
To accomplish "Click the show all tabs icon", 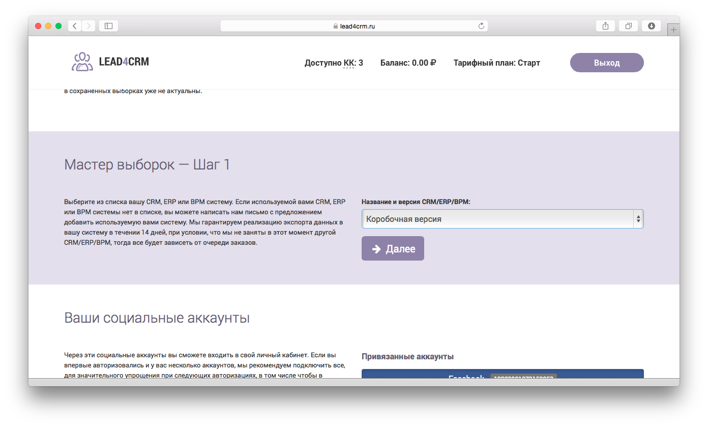I will (628, 25).
